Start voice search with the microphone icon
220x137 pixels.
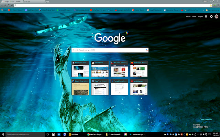click(x=147, y=50)
